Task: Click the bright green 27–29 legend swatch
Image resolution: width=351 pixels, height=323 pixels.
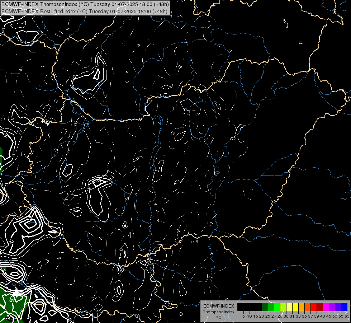Action: [277, 307]
